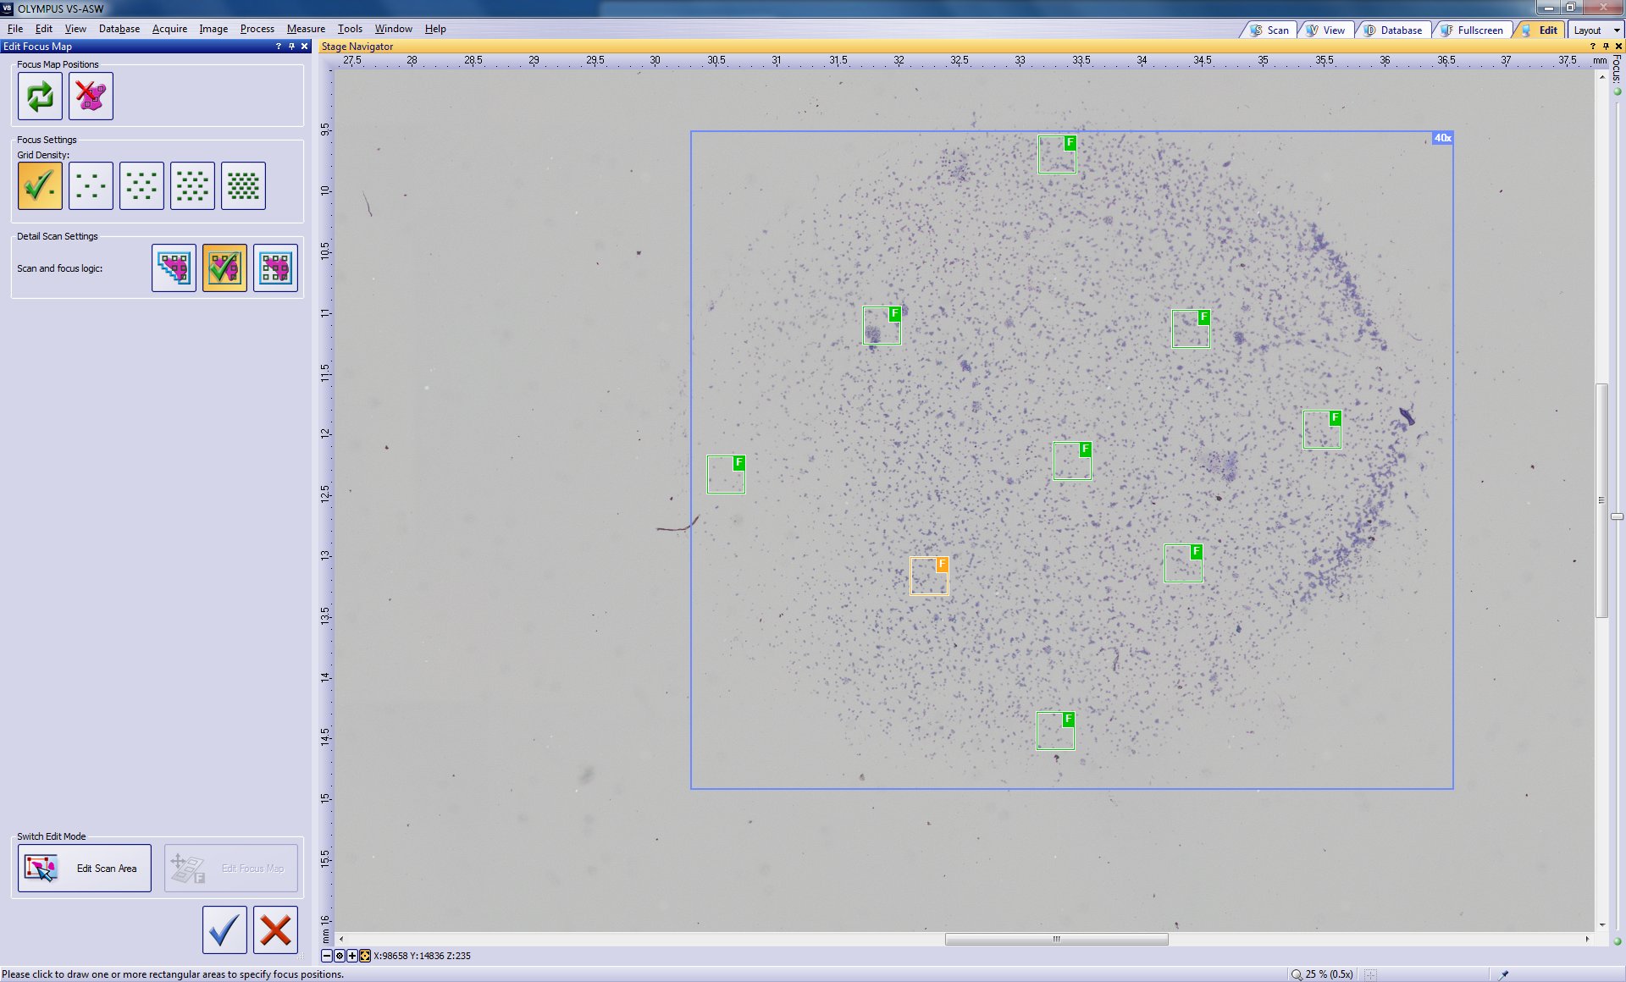Open the Layout dropdown
This screenshot has height=982, width=1626.
coord(1596,30)
